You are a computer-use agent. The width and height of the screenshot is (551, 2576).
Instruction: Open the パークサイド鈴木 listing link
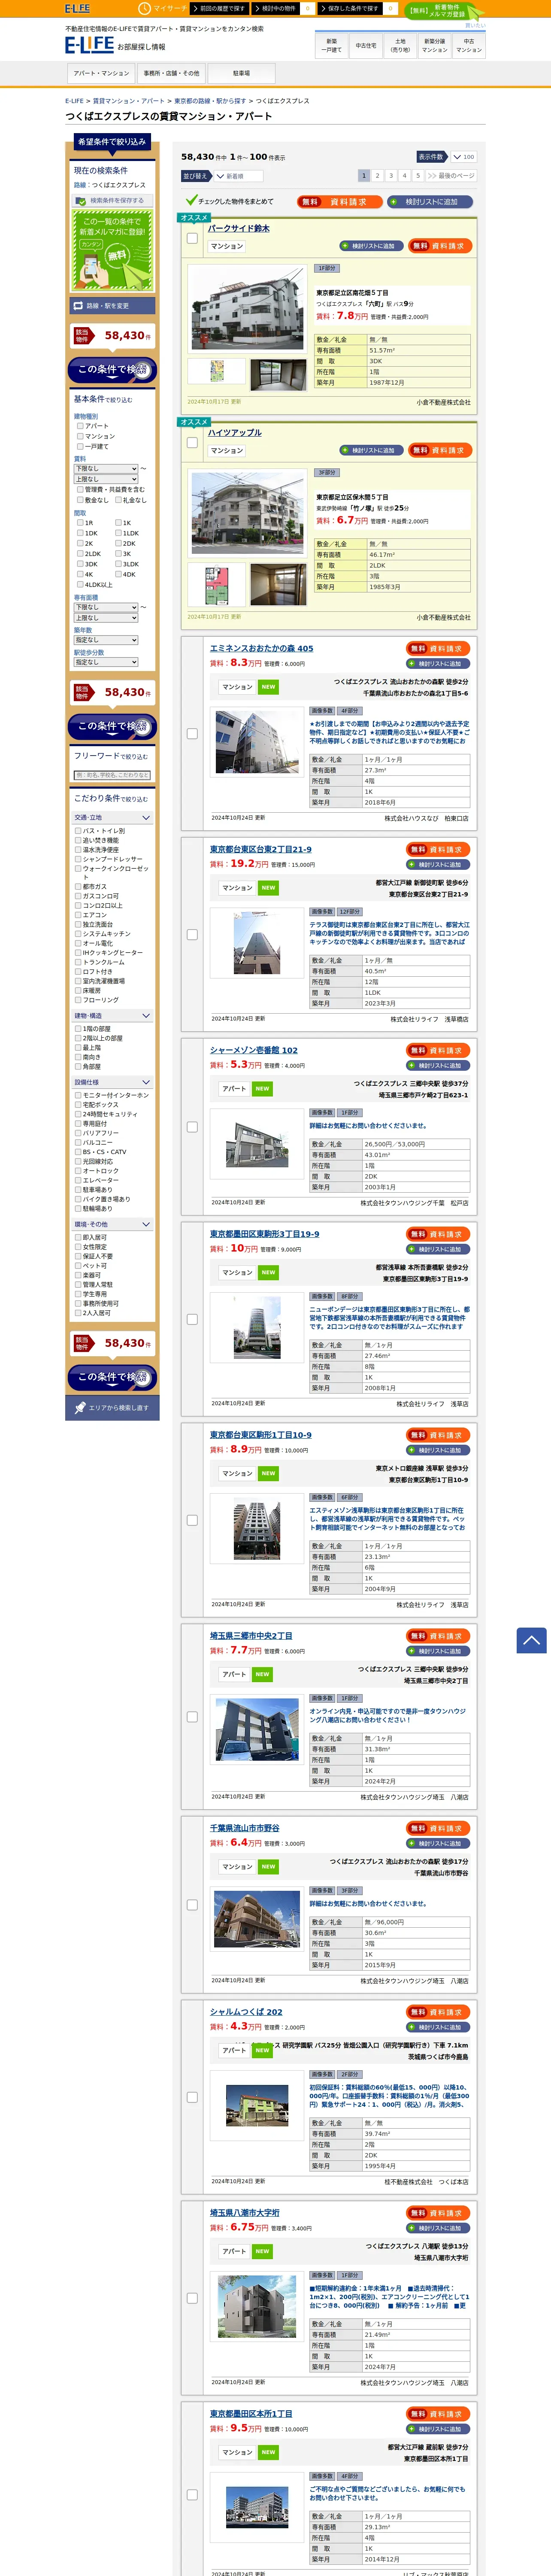click(x=238, y=228)
